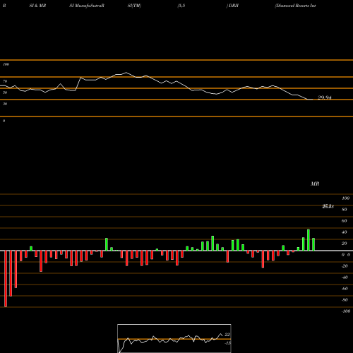Select the 'SI(TM)' header label
Image resolution: width=353 pixels, height=353 pixels.
[134, 6]
